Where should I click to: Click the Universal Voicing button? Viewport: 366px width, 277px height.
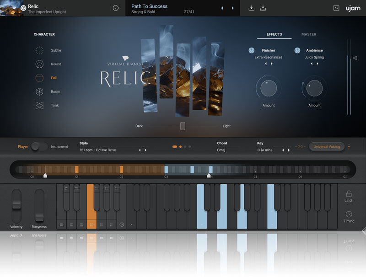coord(327,147)
